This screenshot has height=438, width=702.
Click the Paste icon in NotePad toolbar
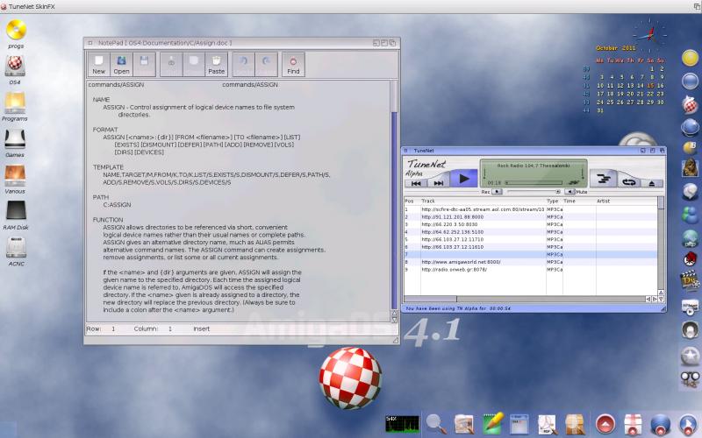[216, 65]
